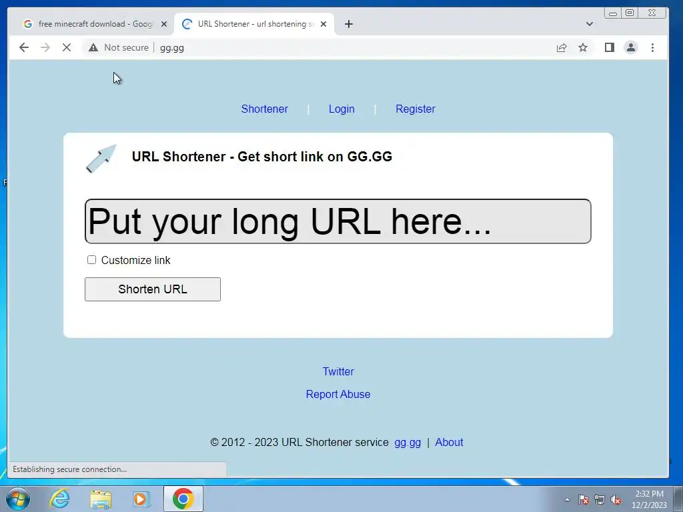Screen dimensions: 683x512
Task: Bookmark this tab with star icon
Action: pos(583,47)
